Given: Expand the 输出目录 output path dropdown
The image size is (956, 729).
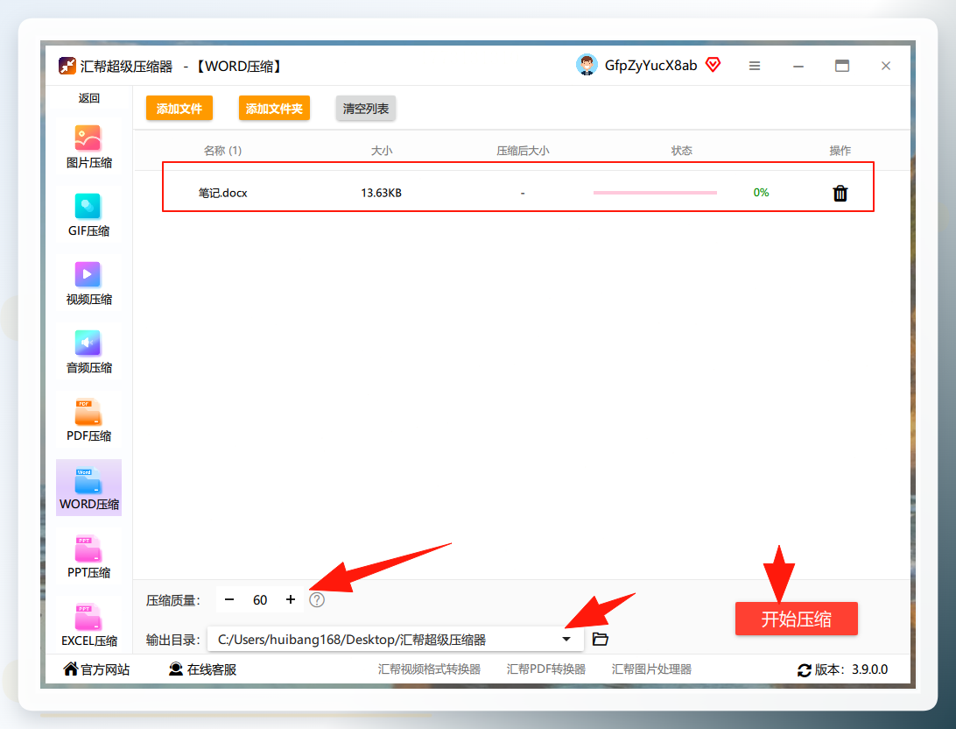Looking at the screenshot, I should [566, 640].
